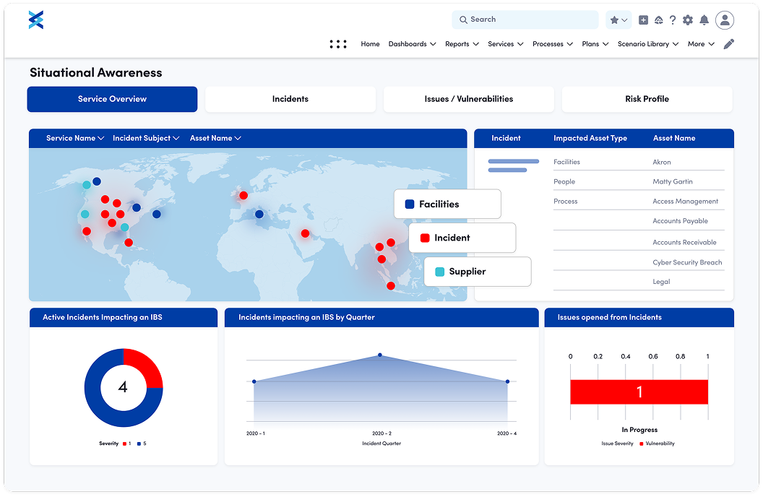Click the pencil edit icon
This screenshot has height=497, width=763.
(729, 44)
